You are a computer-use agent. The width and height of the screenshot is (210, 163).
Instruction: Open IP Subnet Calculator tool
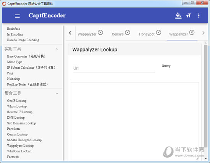(x=31, y=68)
